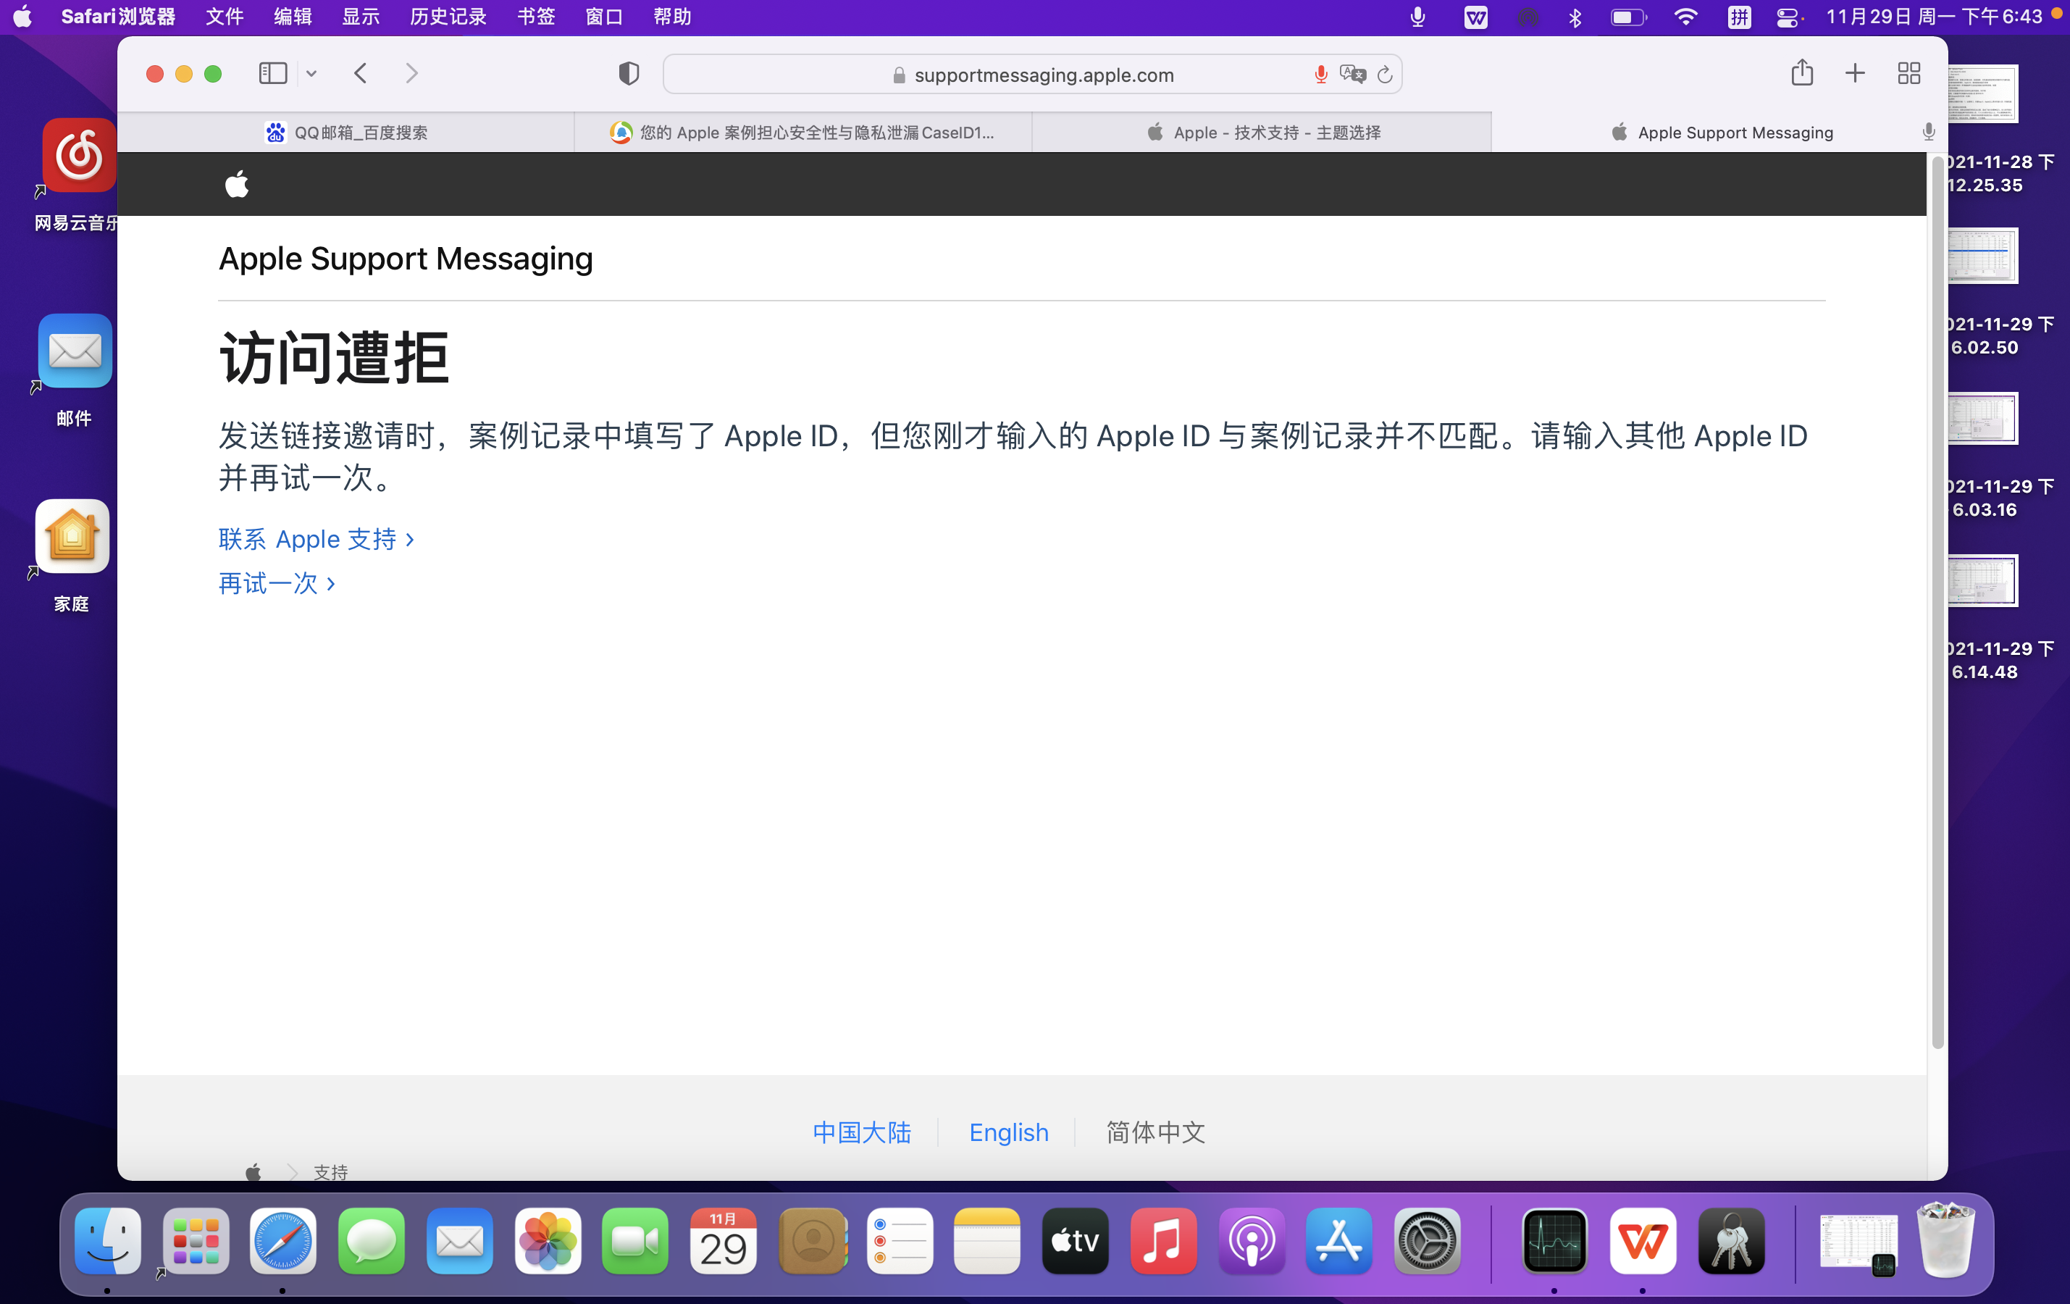The height and width of the screenshot is (1304, 2070).
Task: Toggle the Wi-Fi status menu icon
Action: pos(1685,17)
